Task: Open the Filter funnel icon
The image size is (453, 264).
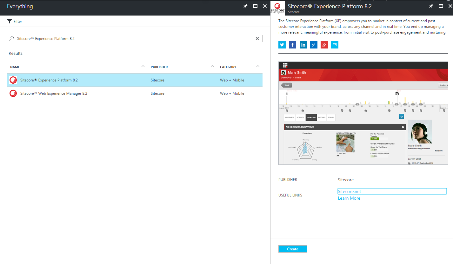Action: (9, 21)
